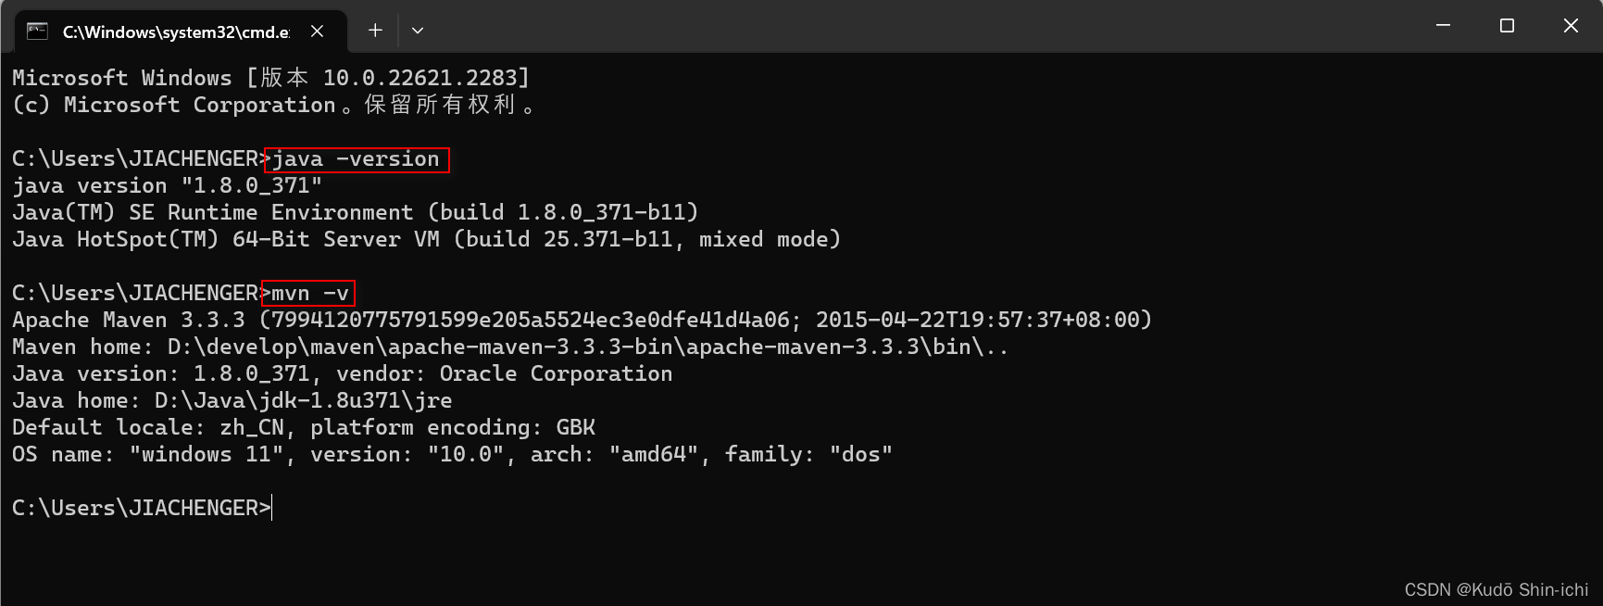Click the Apache Maven 3.3.3 output line
The width and height of the screenshot is (1603, 606).
[582, 321]
